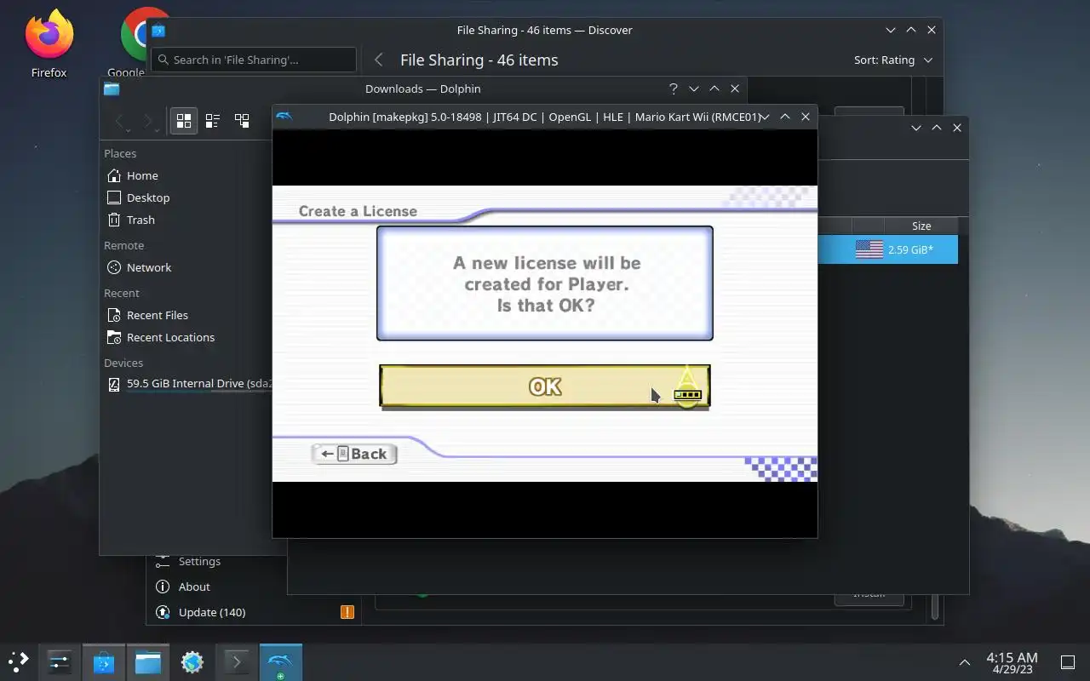Image resolution: width=1090 pixels, height=681 pixels.
Task: Click Update icon in Discover sidebar
Action: point(163,612)
